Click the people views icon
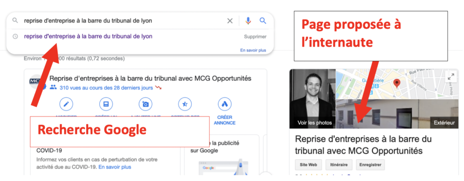464x181 pixels. [x=53, y=87]
